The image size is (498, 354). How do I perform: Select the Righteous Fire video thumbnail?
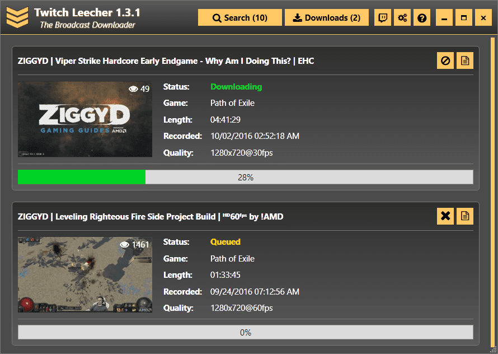pyautogui.click(x=84, y=275)
